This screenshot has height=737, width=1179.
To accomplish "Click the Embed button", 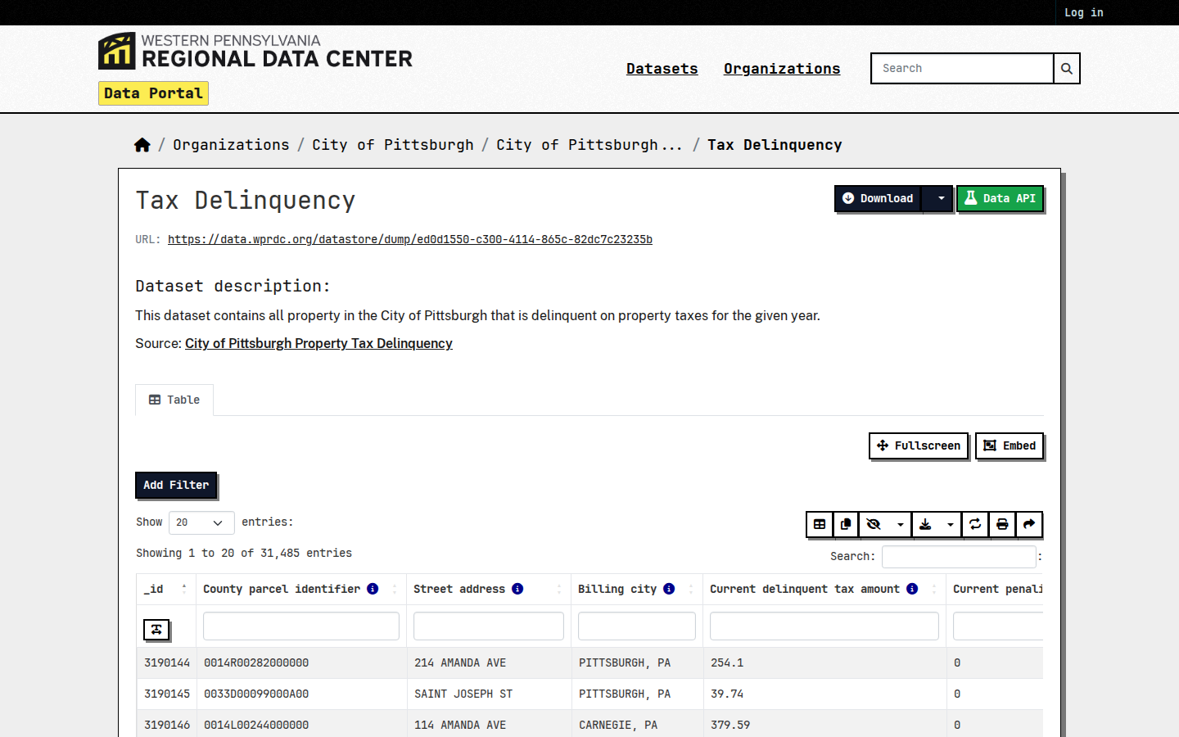I will (1010, 445).
